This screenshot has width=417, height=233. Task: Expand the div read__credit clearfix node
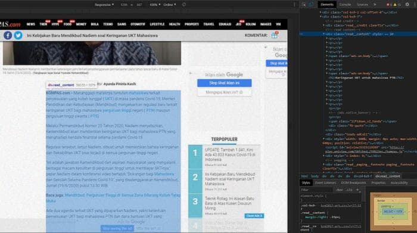click(x=323, y=25)
